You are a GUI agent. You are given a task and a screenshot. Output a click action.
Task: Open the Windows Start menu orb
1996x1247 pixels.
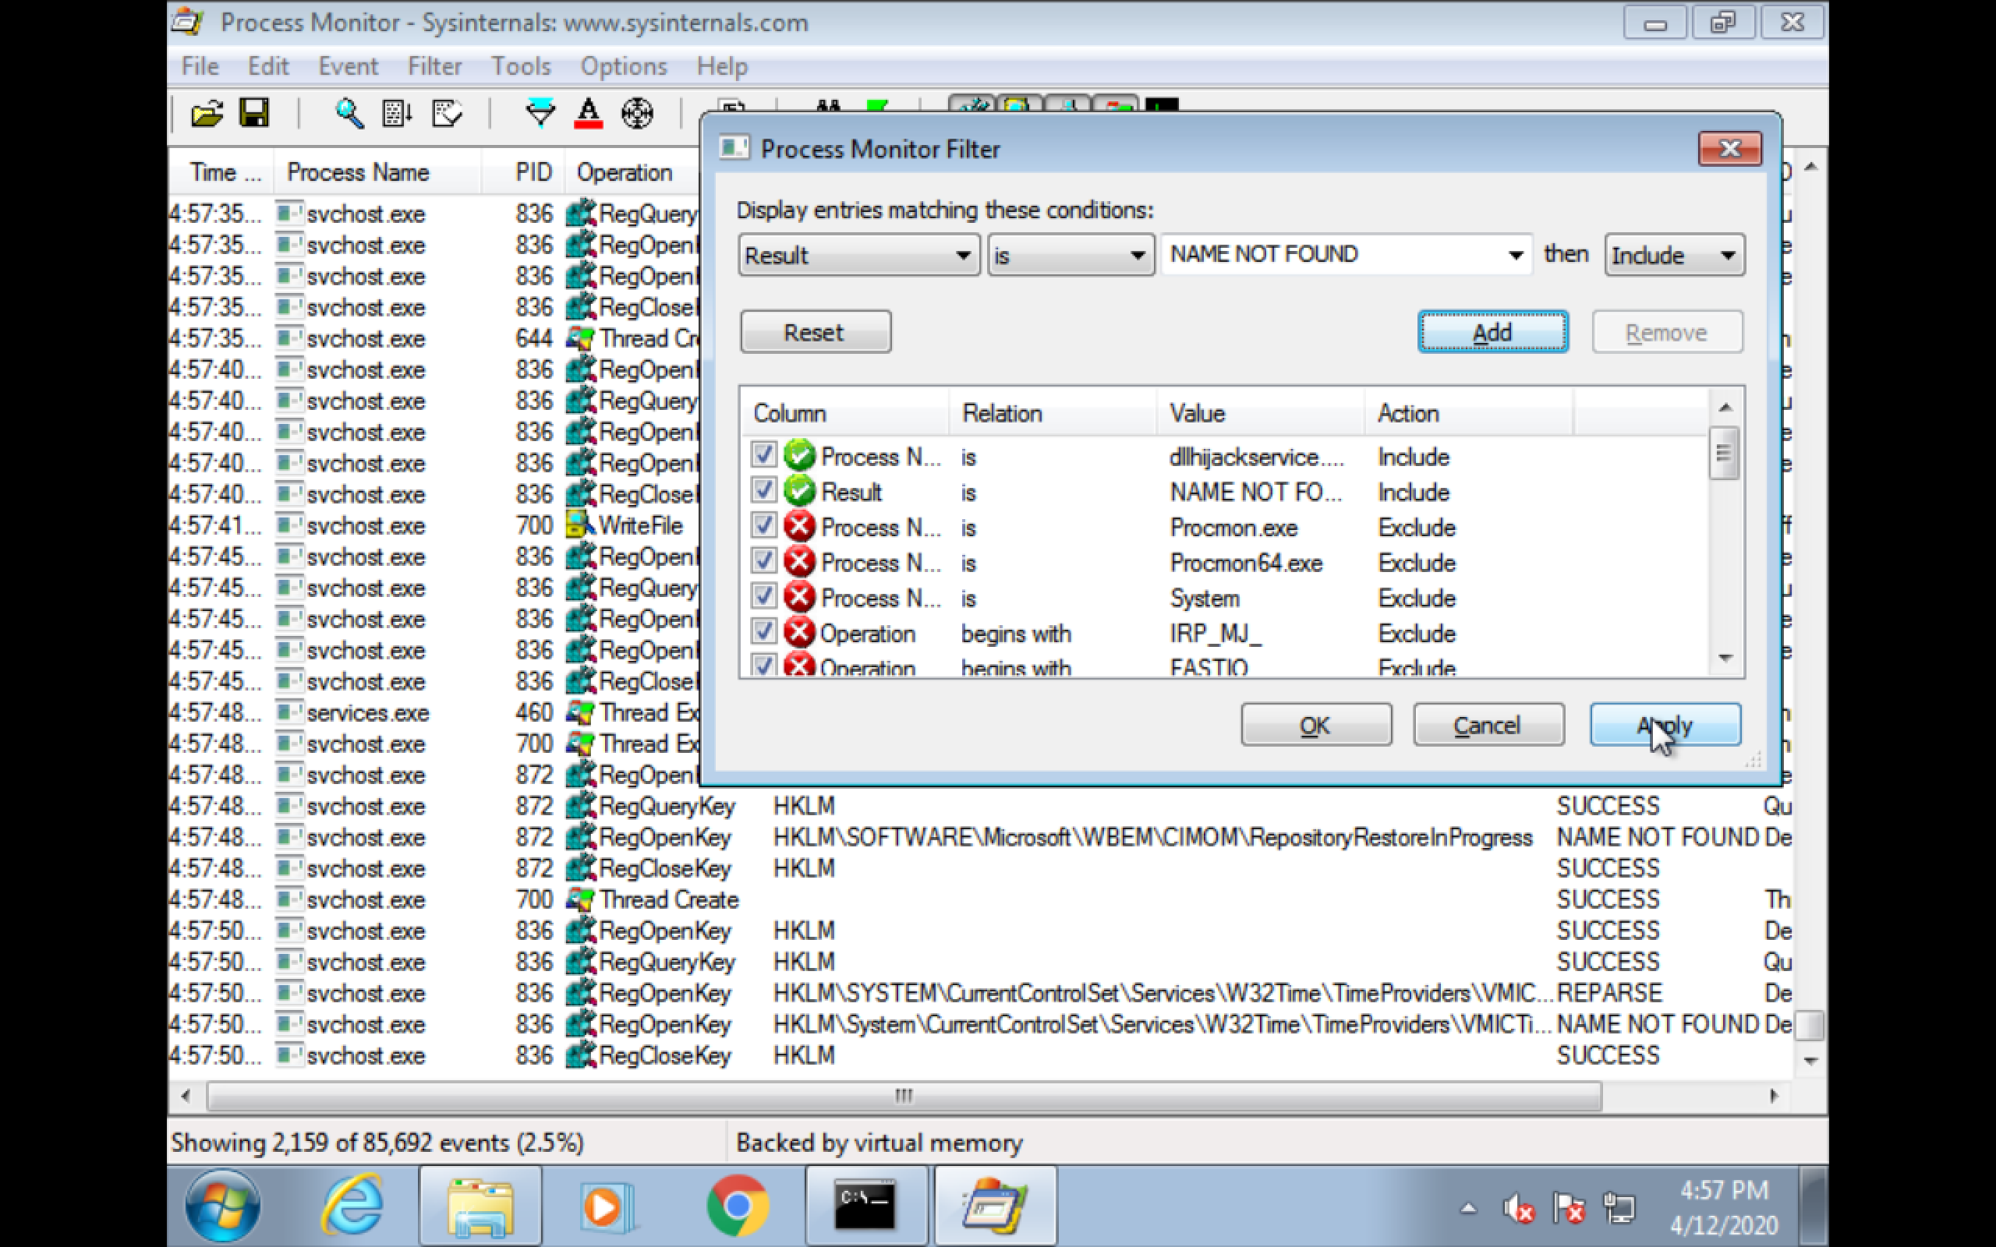pyautogui.click(x=224, y=1206)
